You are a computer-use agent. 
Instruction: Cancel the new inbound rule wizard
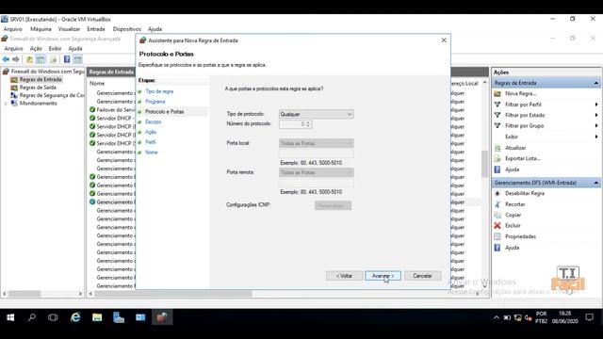pos(422,276)
